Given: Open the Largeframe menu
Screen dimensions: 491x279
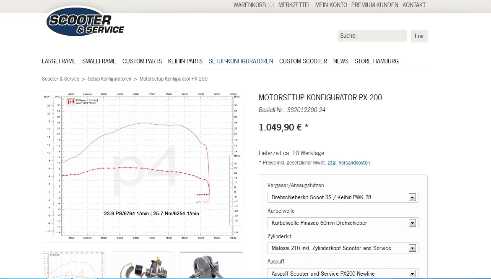Looking at the screenshot, I should tap(59, 61).
